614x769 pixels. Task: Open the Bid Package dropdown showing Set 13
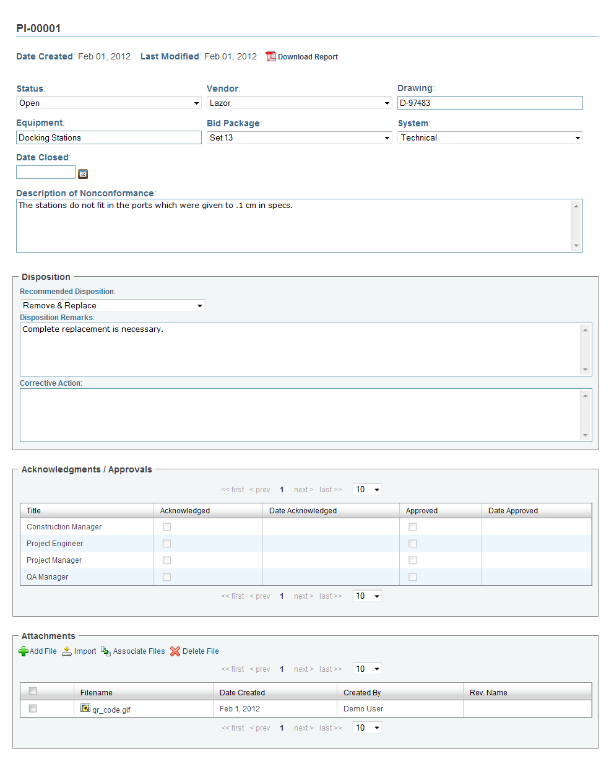tap(300, 137)
